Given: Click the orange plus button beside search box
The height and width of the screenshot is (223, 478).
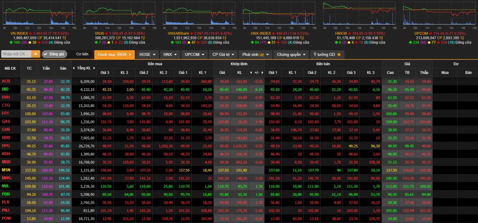Looking at the screenshot, I should coord(35,54).
